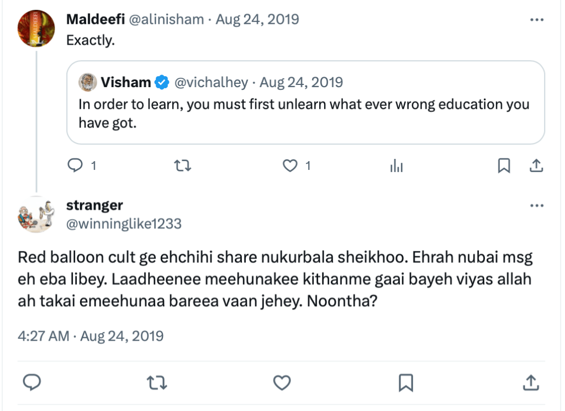Bookmark Maldeefi's tweet

pos(504,166)
